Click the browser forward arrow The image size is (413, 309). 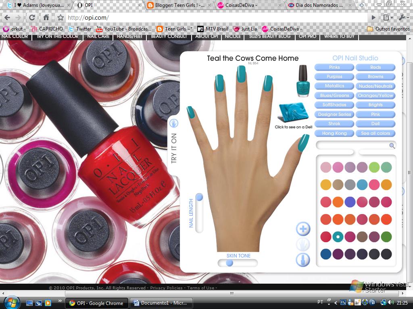[18, 18]
